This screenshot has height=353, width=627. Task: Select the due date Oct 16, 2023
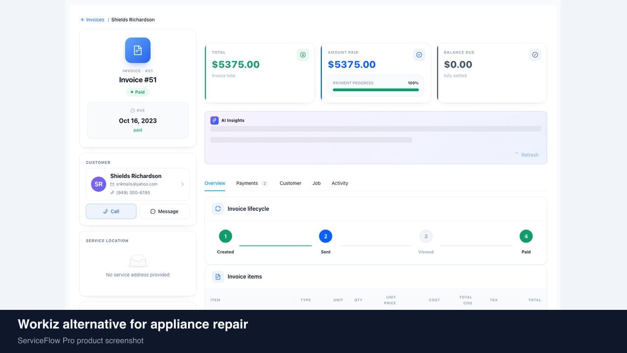pos(138,121)
